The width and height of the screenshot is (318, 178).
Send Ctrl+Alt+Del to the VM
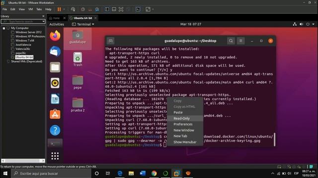click(x=73, y=9)
